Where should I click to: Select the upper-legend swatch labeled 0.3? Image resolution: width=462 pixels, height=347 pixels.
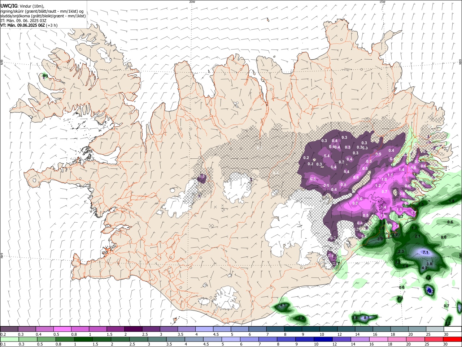27,329
